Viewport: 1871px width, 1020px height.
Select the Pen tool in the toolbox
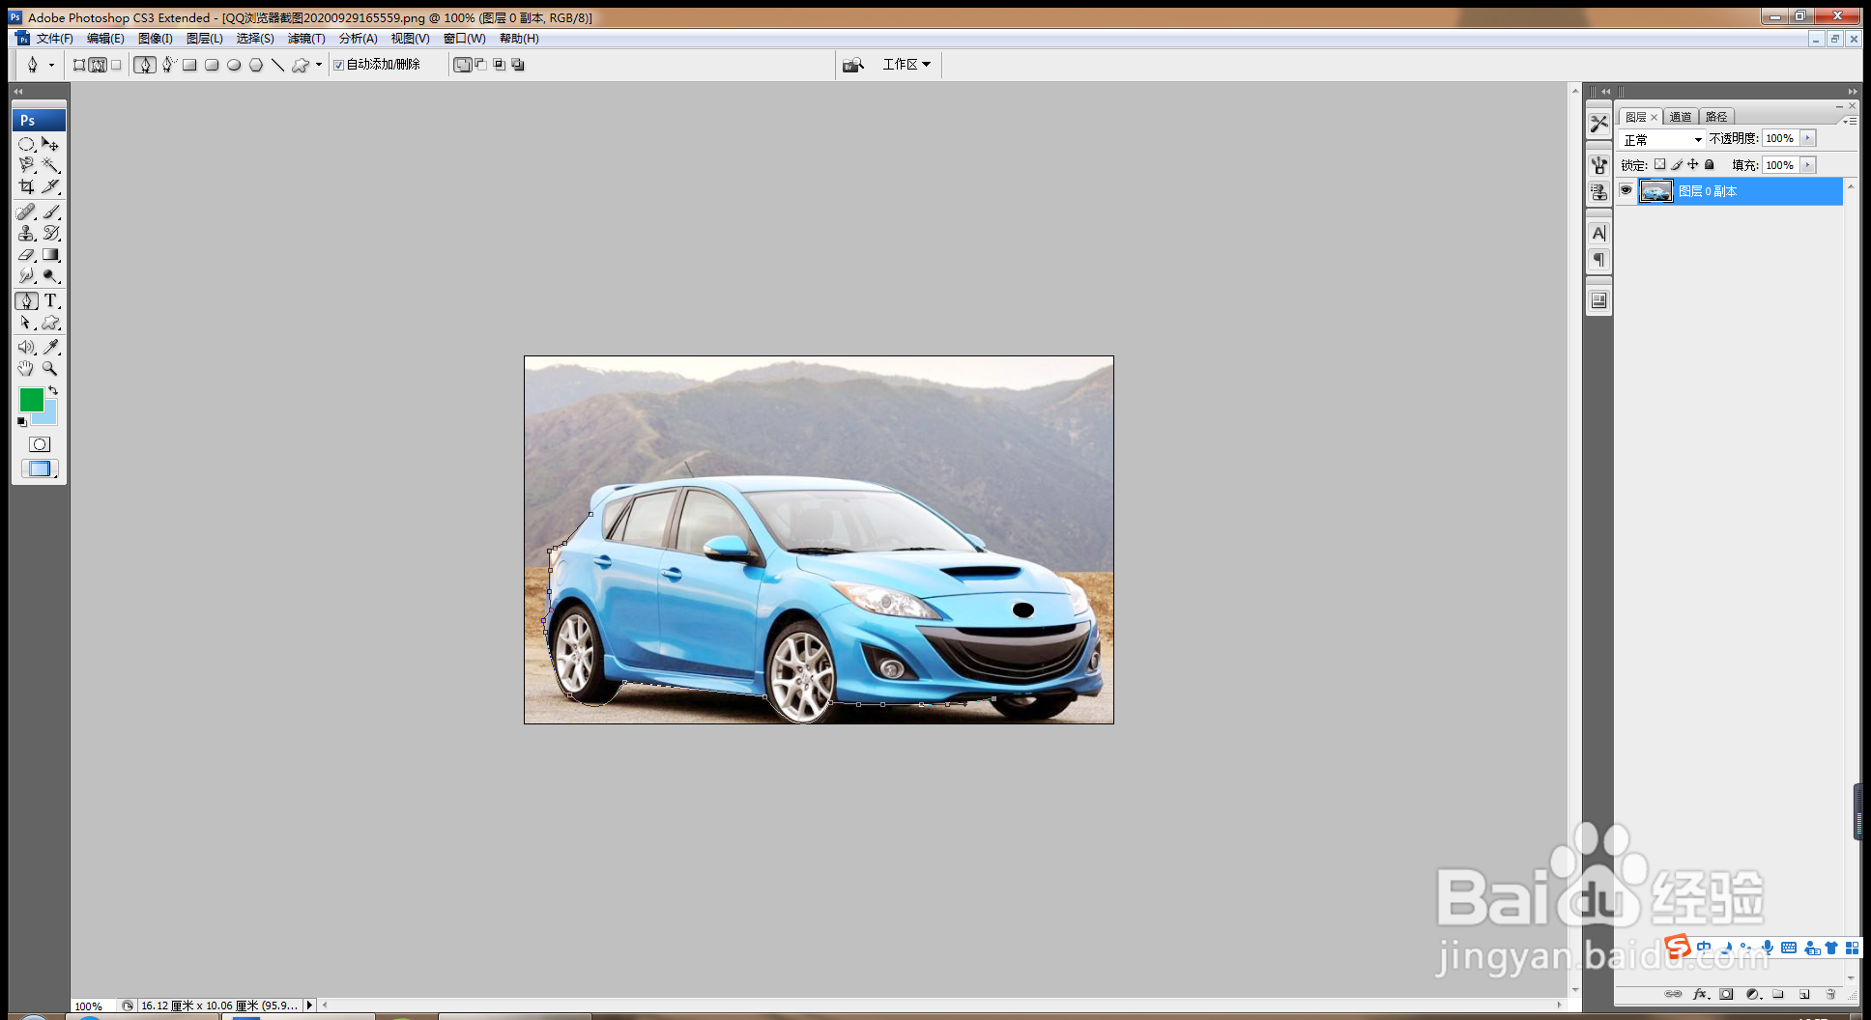tap(26, 301)
